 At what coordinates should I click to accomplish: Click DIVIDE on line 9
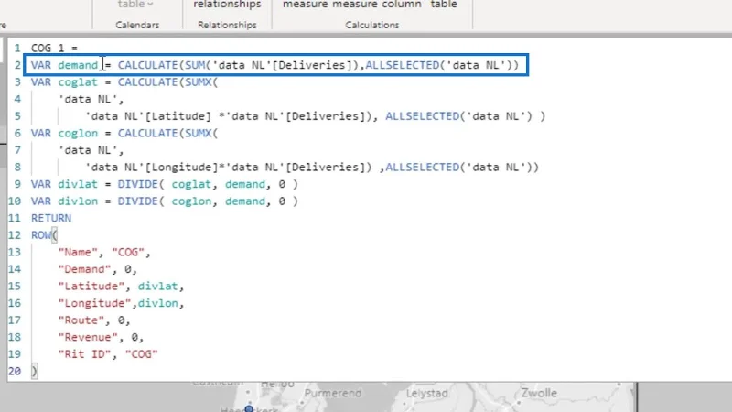(138, 184)
